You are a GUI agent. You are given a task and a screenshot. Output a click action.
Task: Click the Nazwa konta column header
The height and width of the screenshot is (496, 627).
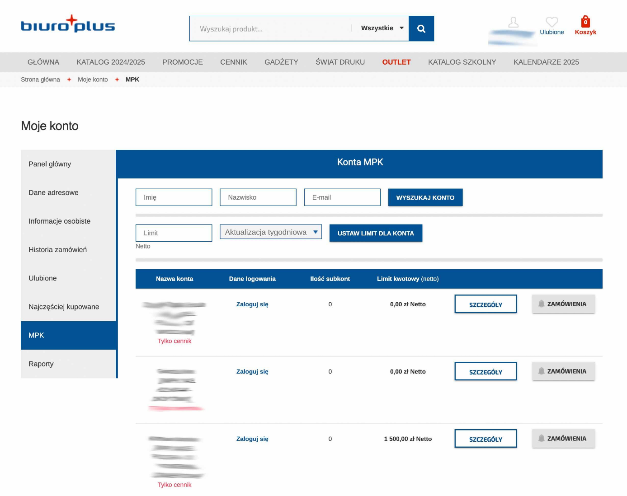[174, 279]
